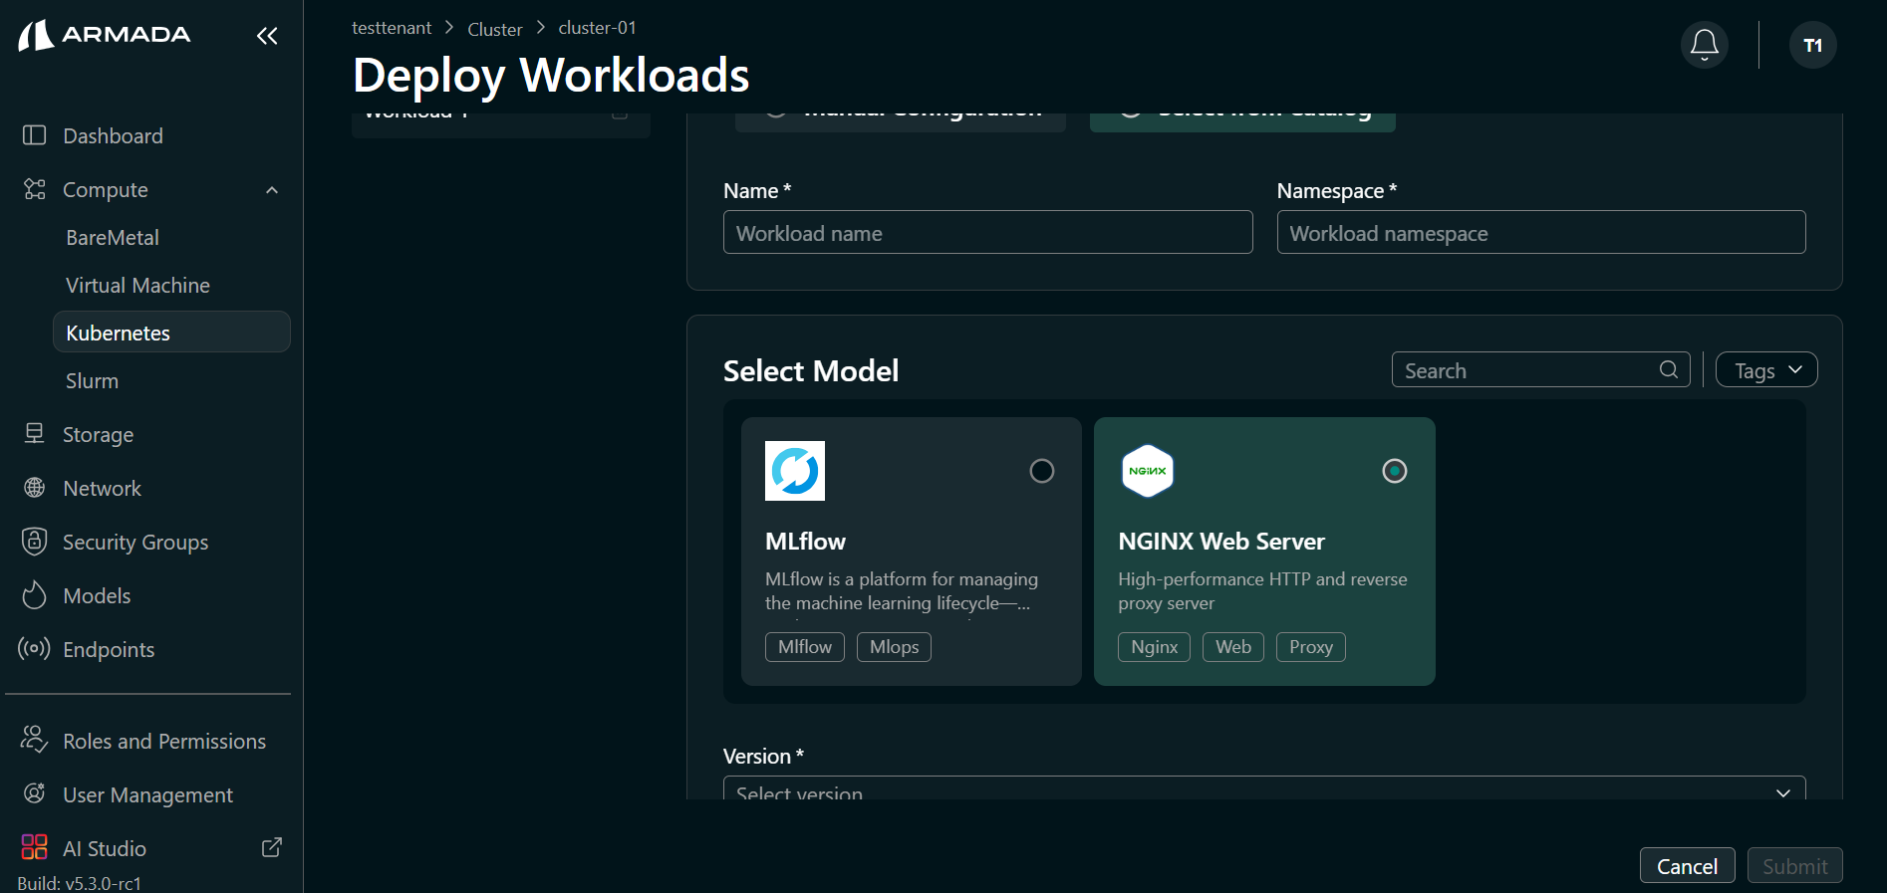Open Storage in the sidebar
Screen dimensions: 1887x893
coord(98,434)
